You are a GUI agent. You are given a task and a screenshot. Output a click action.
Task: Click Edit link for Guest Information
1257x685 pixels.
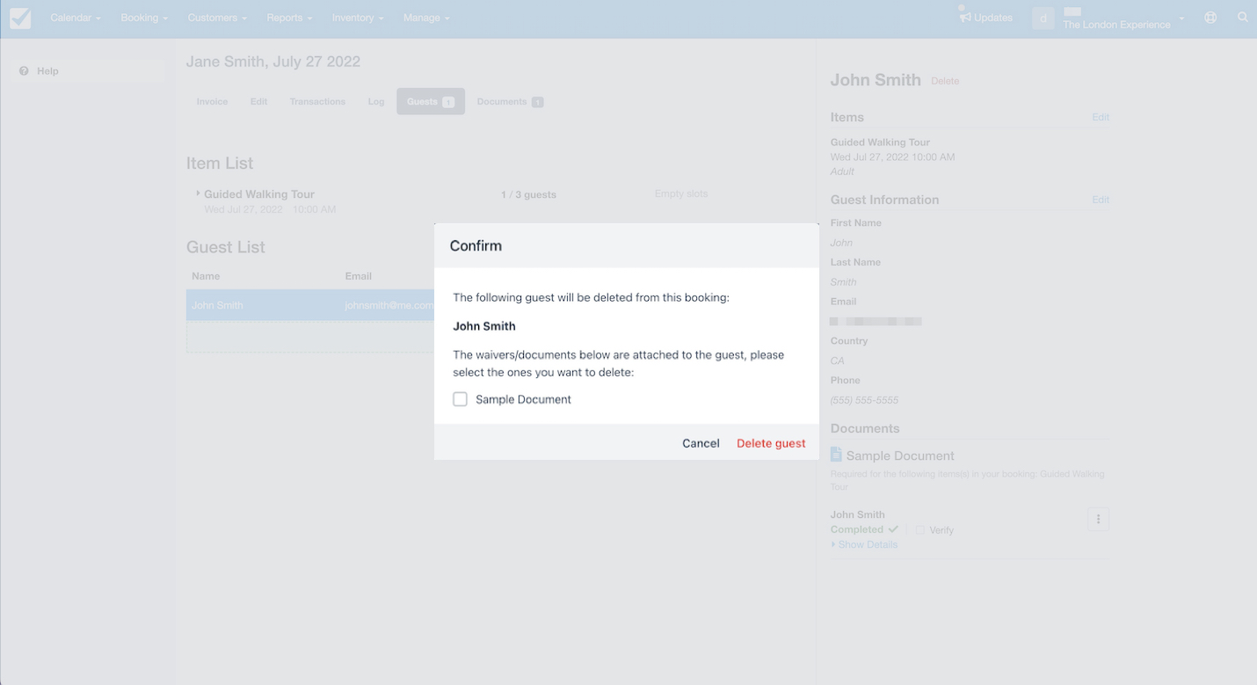[1101, 200]
